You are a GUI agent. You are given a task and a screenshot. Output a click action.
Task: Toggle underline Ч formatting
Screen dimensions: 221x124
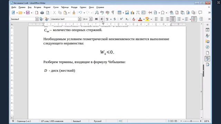click(107, 19)
